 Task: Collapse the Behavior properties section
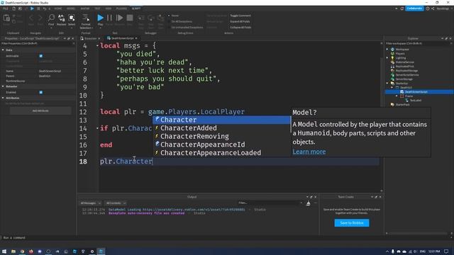[x=3, y=86]
